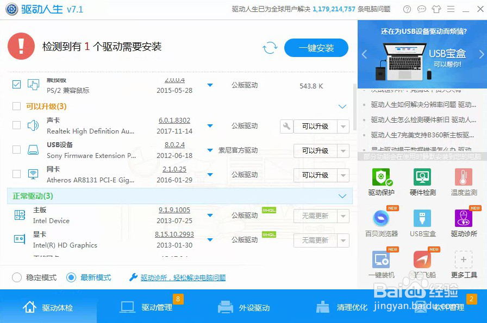This screenshot has width=487, height=323.
Task: Open the skin shirt icon
Action: point(436,9)
